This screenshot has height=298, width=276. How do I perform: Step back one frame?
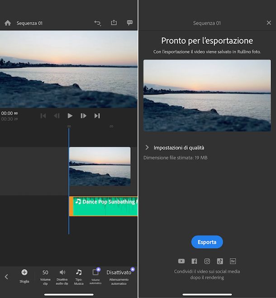pyautogui.click(x=57, y=116)
